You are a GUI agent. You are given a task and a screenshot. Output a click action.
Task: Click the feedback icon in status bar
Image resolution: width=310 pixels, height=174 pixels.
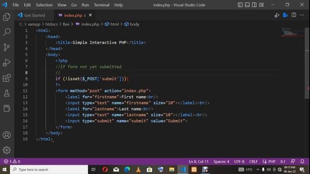point(293,161)
